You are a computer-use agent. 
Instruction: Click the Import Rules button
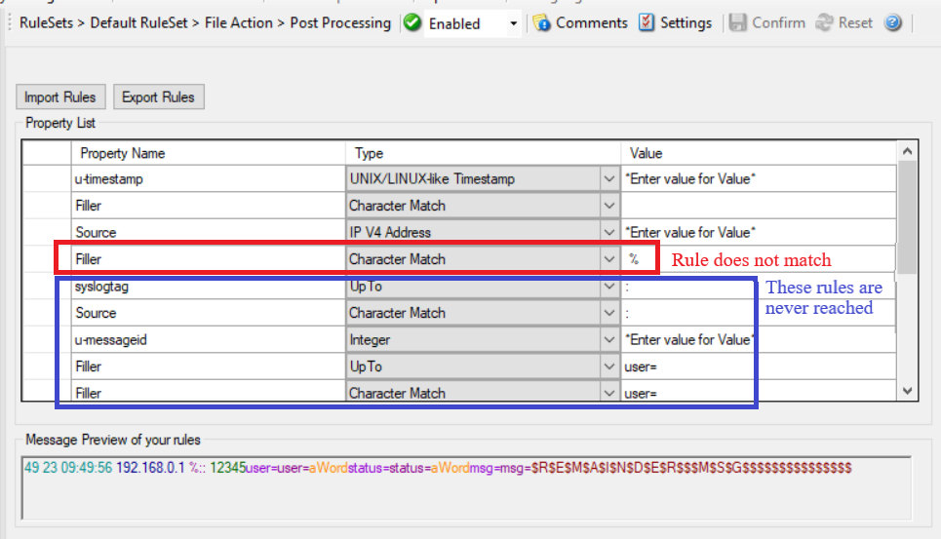pyautogui.click(x=60, y=97)
